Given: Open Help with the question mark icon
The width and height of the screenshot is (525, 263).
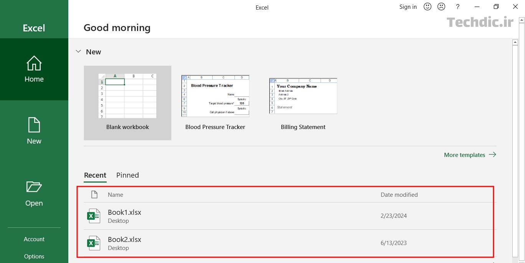Looking at the screenshot, I should tap(457, 7).
